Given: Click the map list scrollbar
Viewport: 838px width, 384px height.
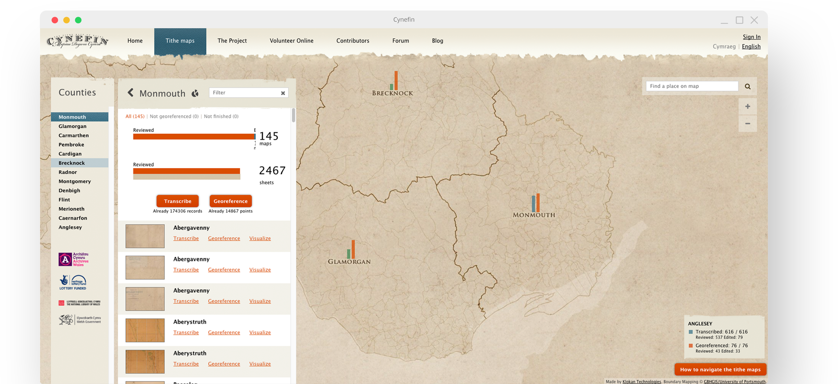Looking at the screenshot, I should 294,115.
